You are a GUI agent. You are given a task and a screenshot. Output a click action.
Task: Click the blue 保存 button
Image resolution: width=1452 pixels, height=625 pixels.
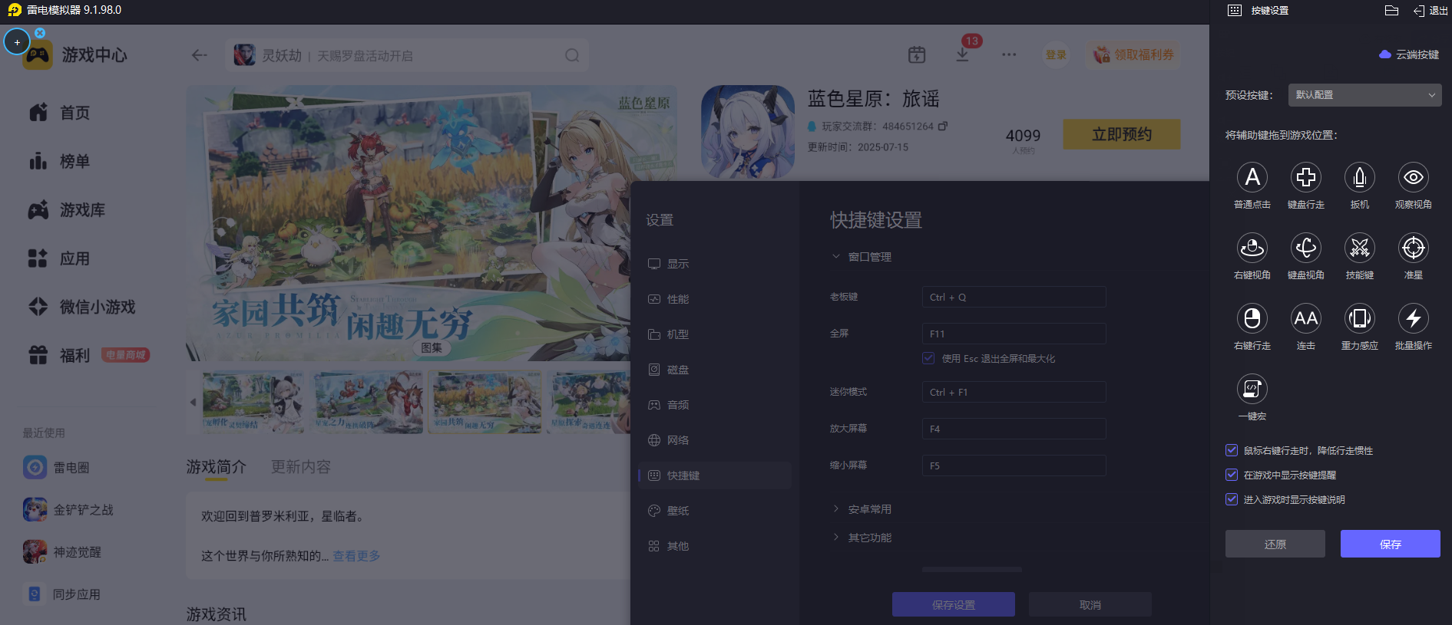pos(1391,544)
